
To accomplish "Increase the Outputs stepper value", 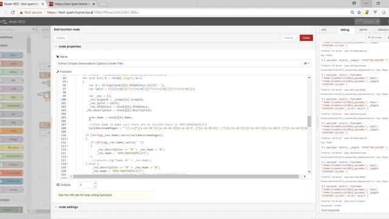I will tap(95, 183).
